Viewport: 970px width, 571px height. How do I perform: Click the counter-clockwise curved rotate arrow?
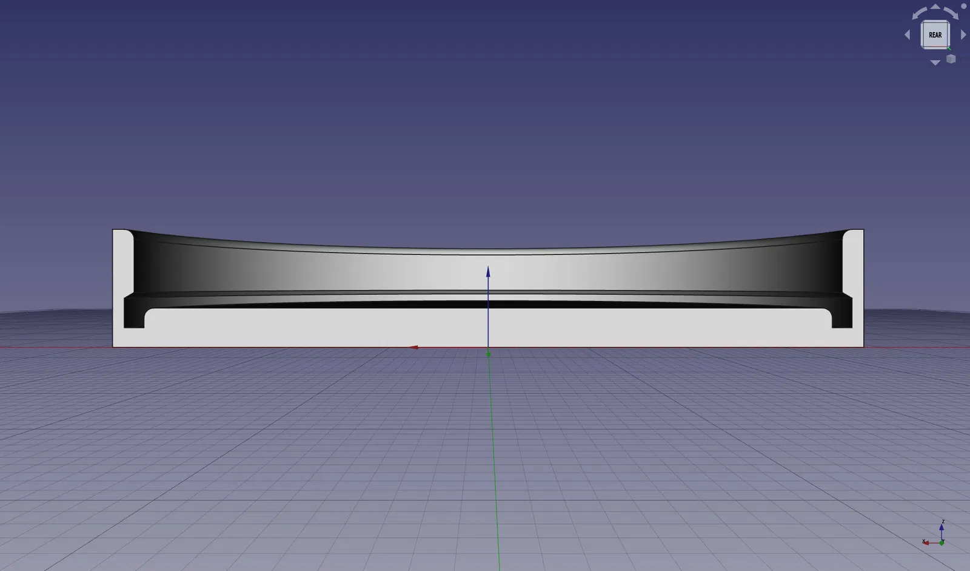coord(918,13)
